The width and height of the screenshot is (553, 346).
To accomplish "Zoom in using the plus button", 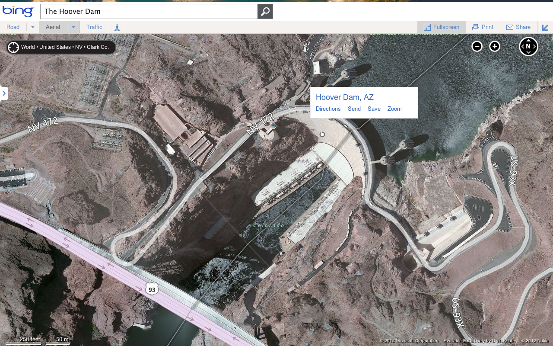I will tap(494, 46).
